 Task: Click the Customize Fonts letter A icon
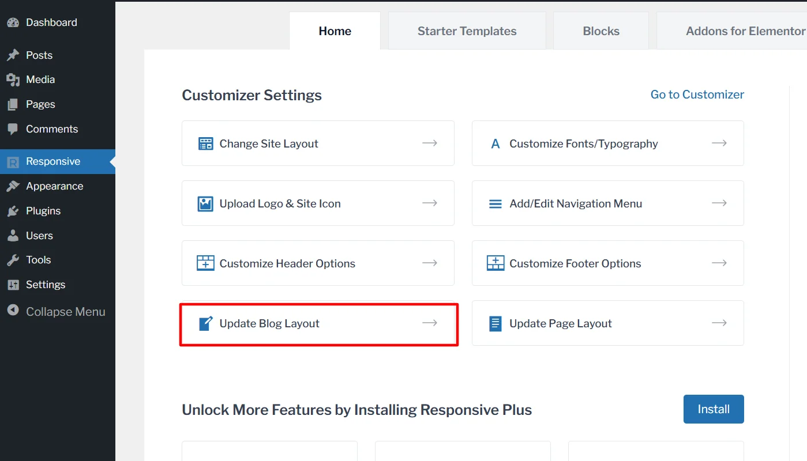pos(496,144)
